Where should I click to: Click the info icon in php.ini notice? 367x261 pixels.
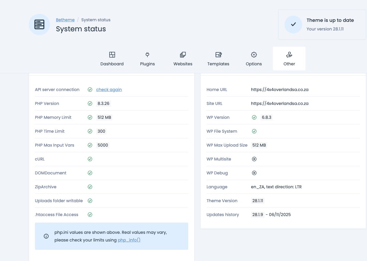[46, 236]
